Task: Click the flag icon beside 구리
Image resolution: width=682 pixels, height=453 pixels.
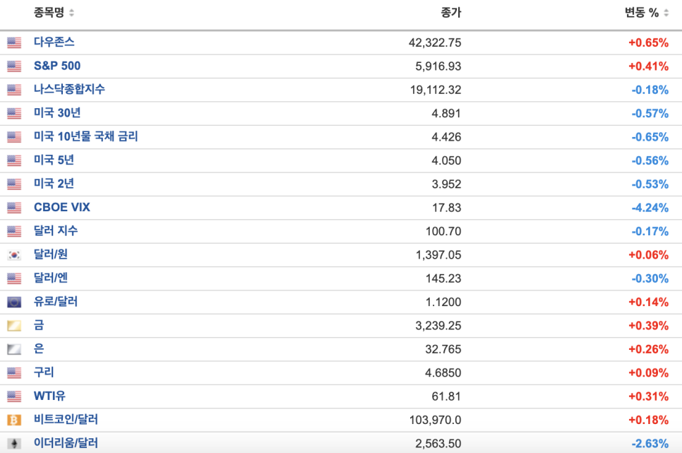Action: pos(14,372)
